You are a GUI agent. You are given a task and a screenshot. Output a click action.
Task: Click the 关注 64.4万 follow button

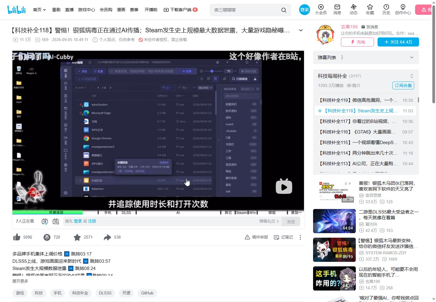(x=398, y=42)
